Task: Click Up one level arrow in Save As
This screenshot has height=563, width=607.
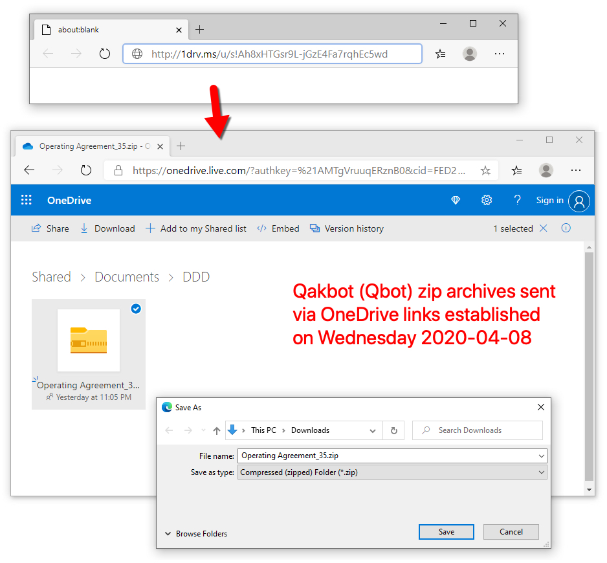Action: tap(217, 430)
